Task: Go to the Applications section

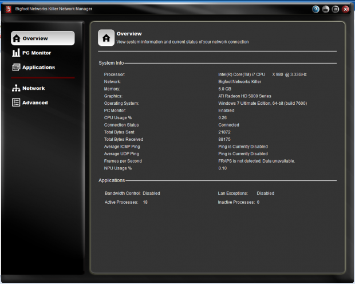Action: (34, 67)
